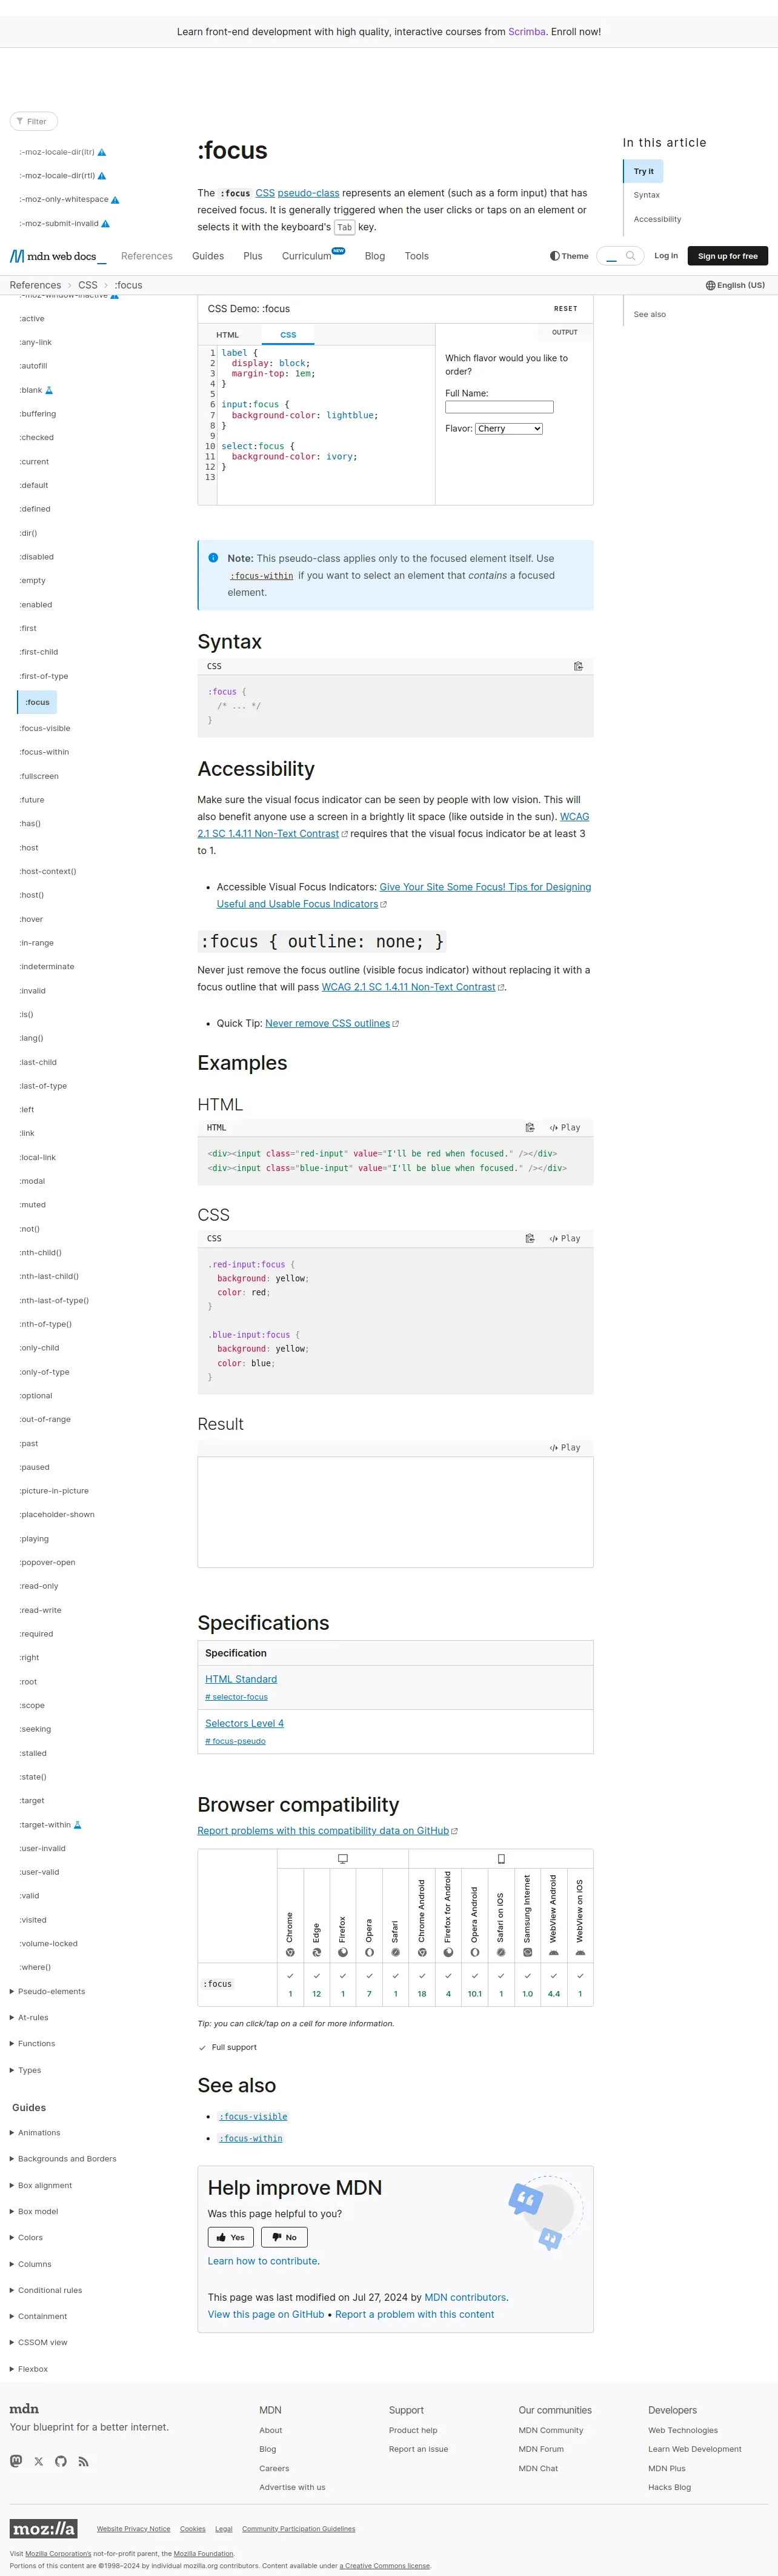Click thumbs-down No feedback button
Image resolution: width=778 pixels, height=2576 pixels.
tap(284, 2237)
